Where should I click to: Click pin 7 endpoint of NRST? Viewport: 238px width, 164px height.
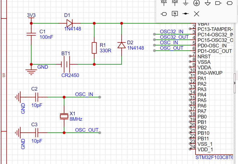190,56
